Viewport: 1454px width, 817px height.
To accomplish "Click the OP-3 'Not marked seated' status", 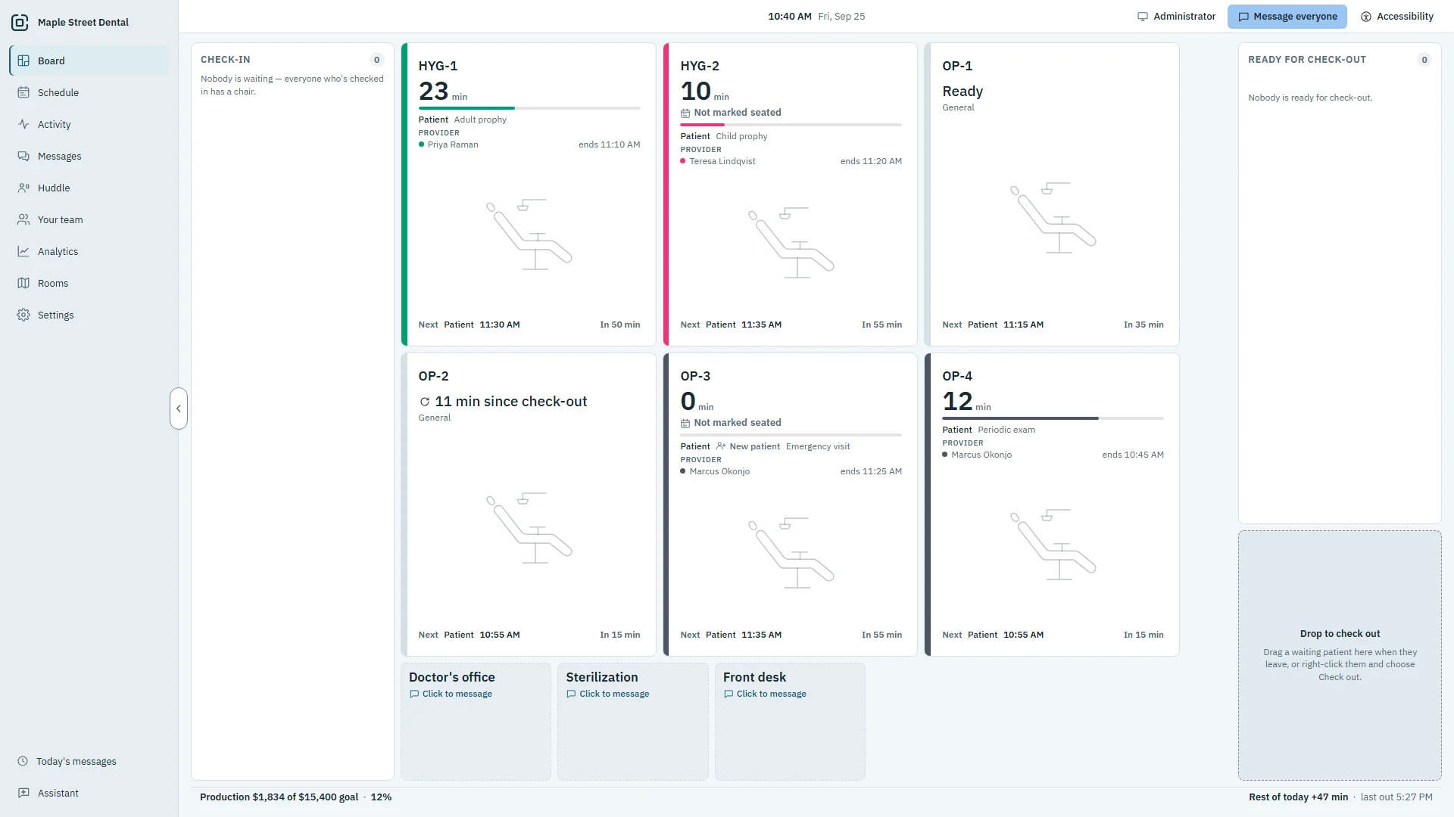I will 731,423.
